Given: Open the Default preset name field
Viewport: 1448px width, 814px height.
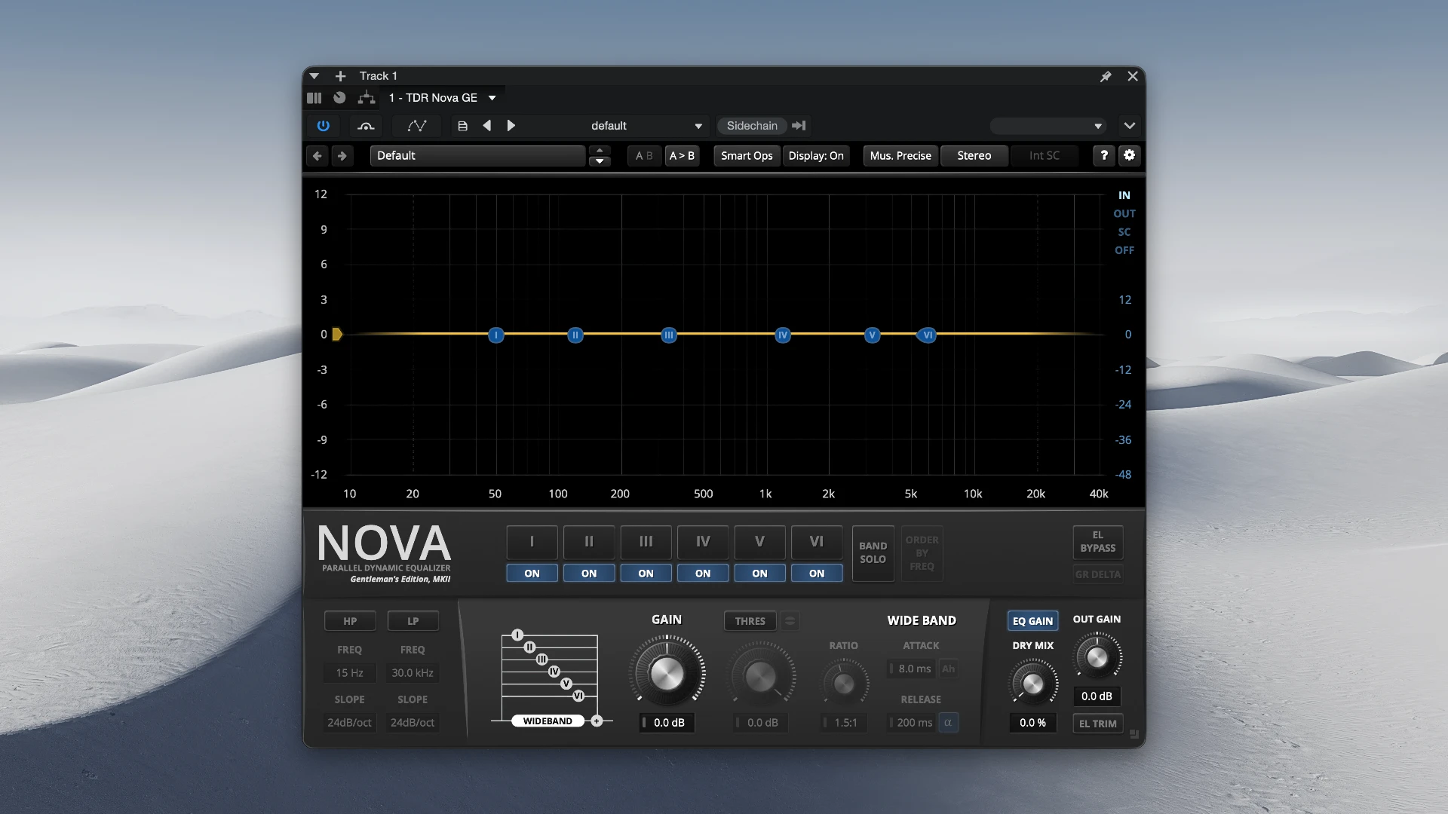Looking at the screenshot, I should tap(477, 156).
